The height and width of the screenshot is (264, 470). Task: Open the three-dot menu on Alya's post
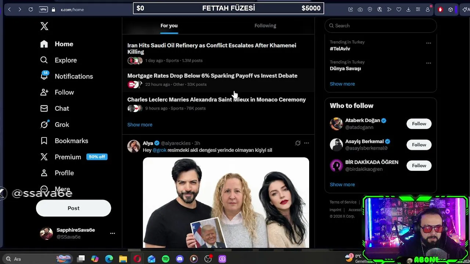coord(306,143)
